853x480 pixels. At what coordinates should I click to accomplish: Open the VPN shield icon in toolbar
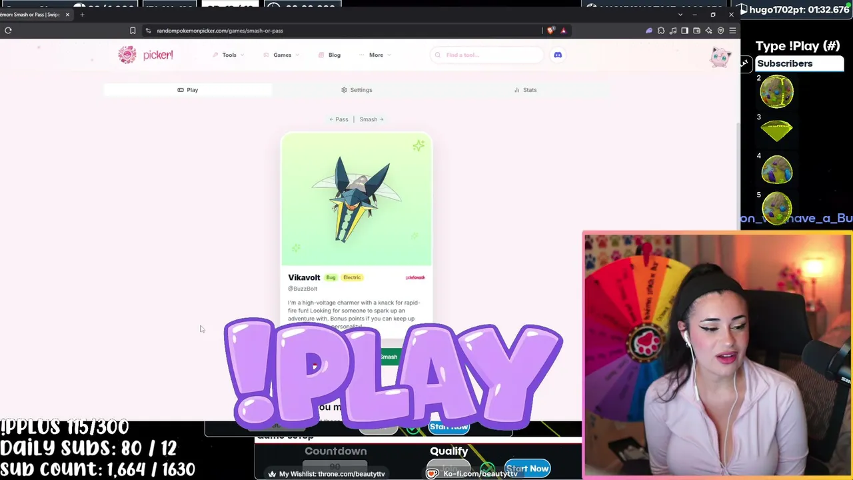pyautogui.click(x=720, y=30)
